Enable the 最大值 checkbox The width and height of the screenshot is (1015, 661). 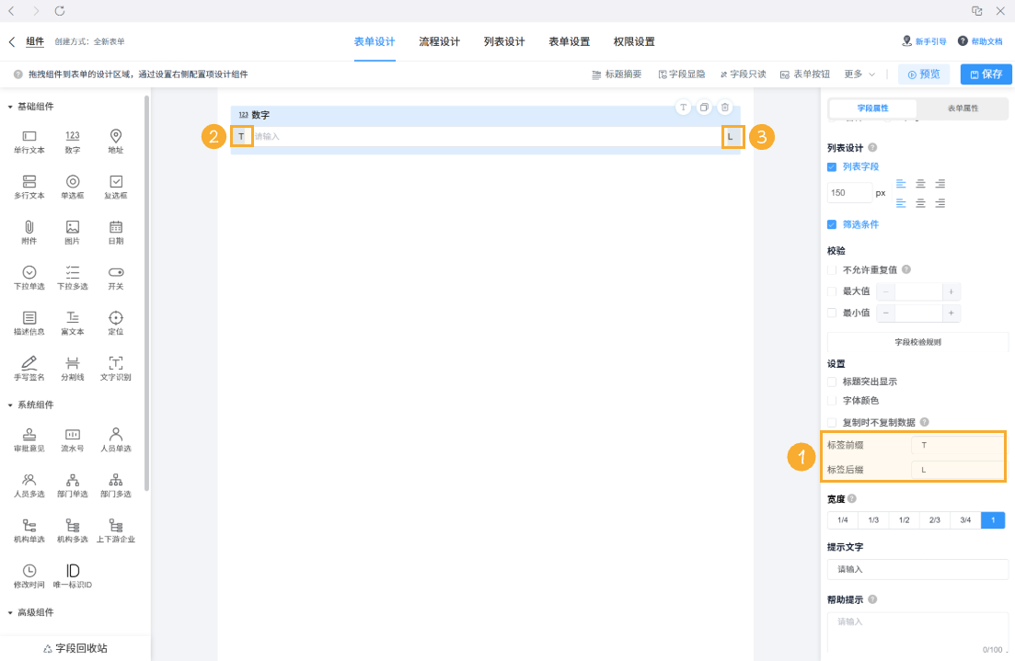click(x=832, y=291)
